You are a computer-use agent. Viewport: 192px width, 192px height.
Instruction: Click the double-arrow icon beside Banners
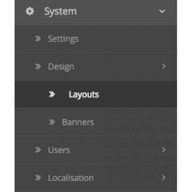(x=52, y=122)
